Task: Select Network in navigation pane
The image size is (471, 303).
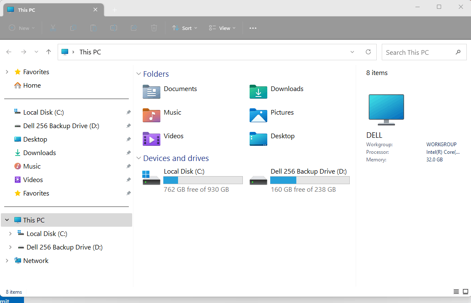Action: [32, 260]
